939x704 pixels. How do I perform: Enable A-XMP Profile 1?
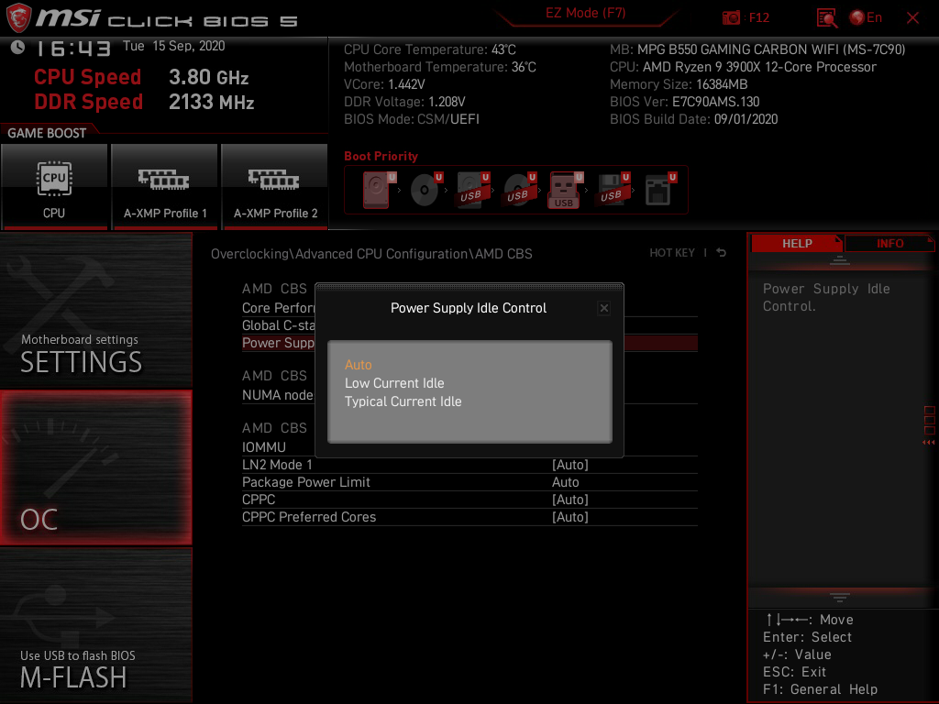tap(165, 186)
